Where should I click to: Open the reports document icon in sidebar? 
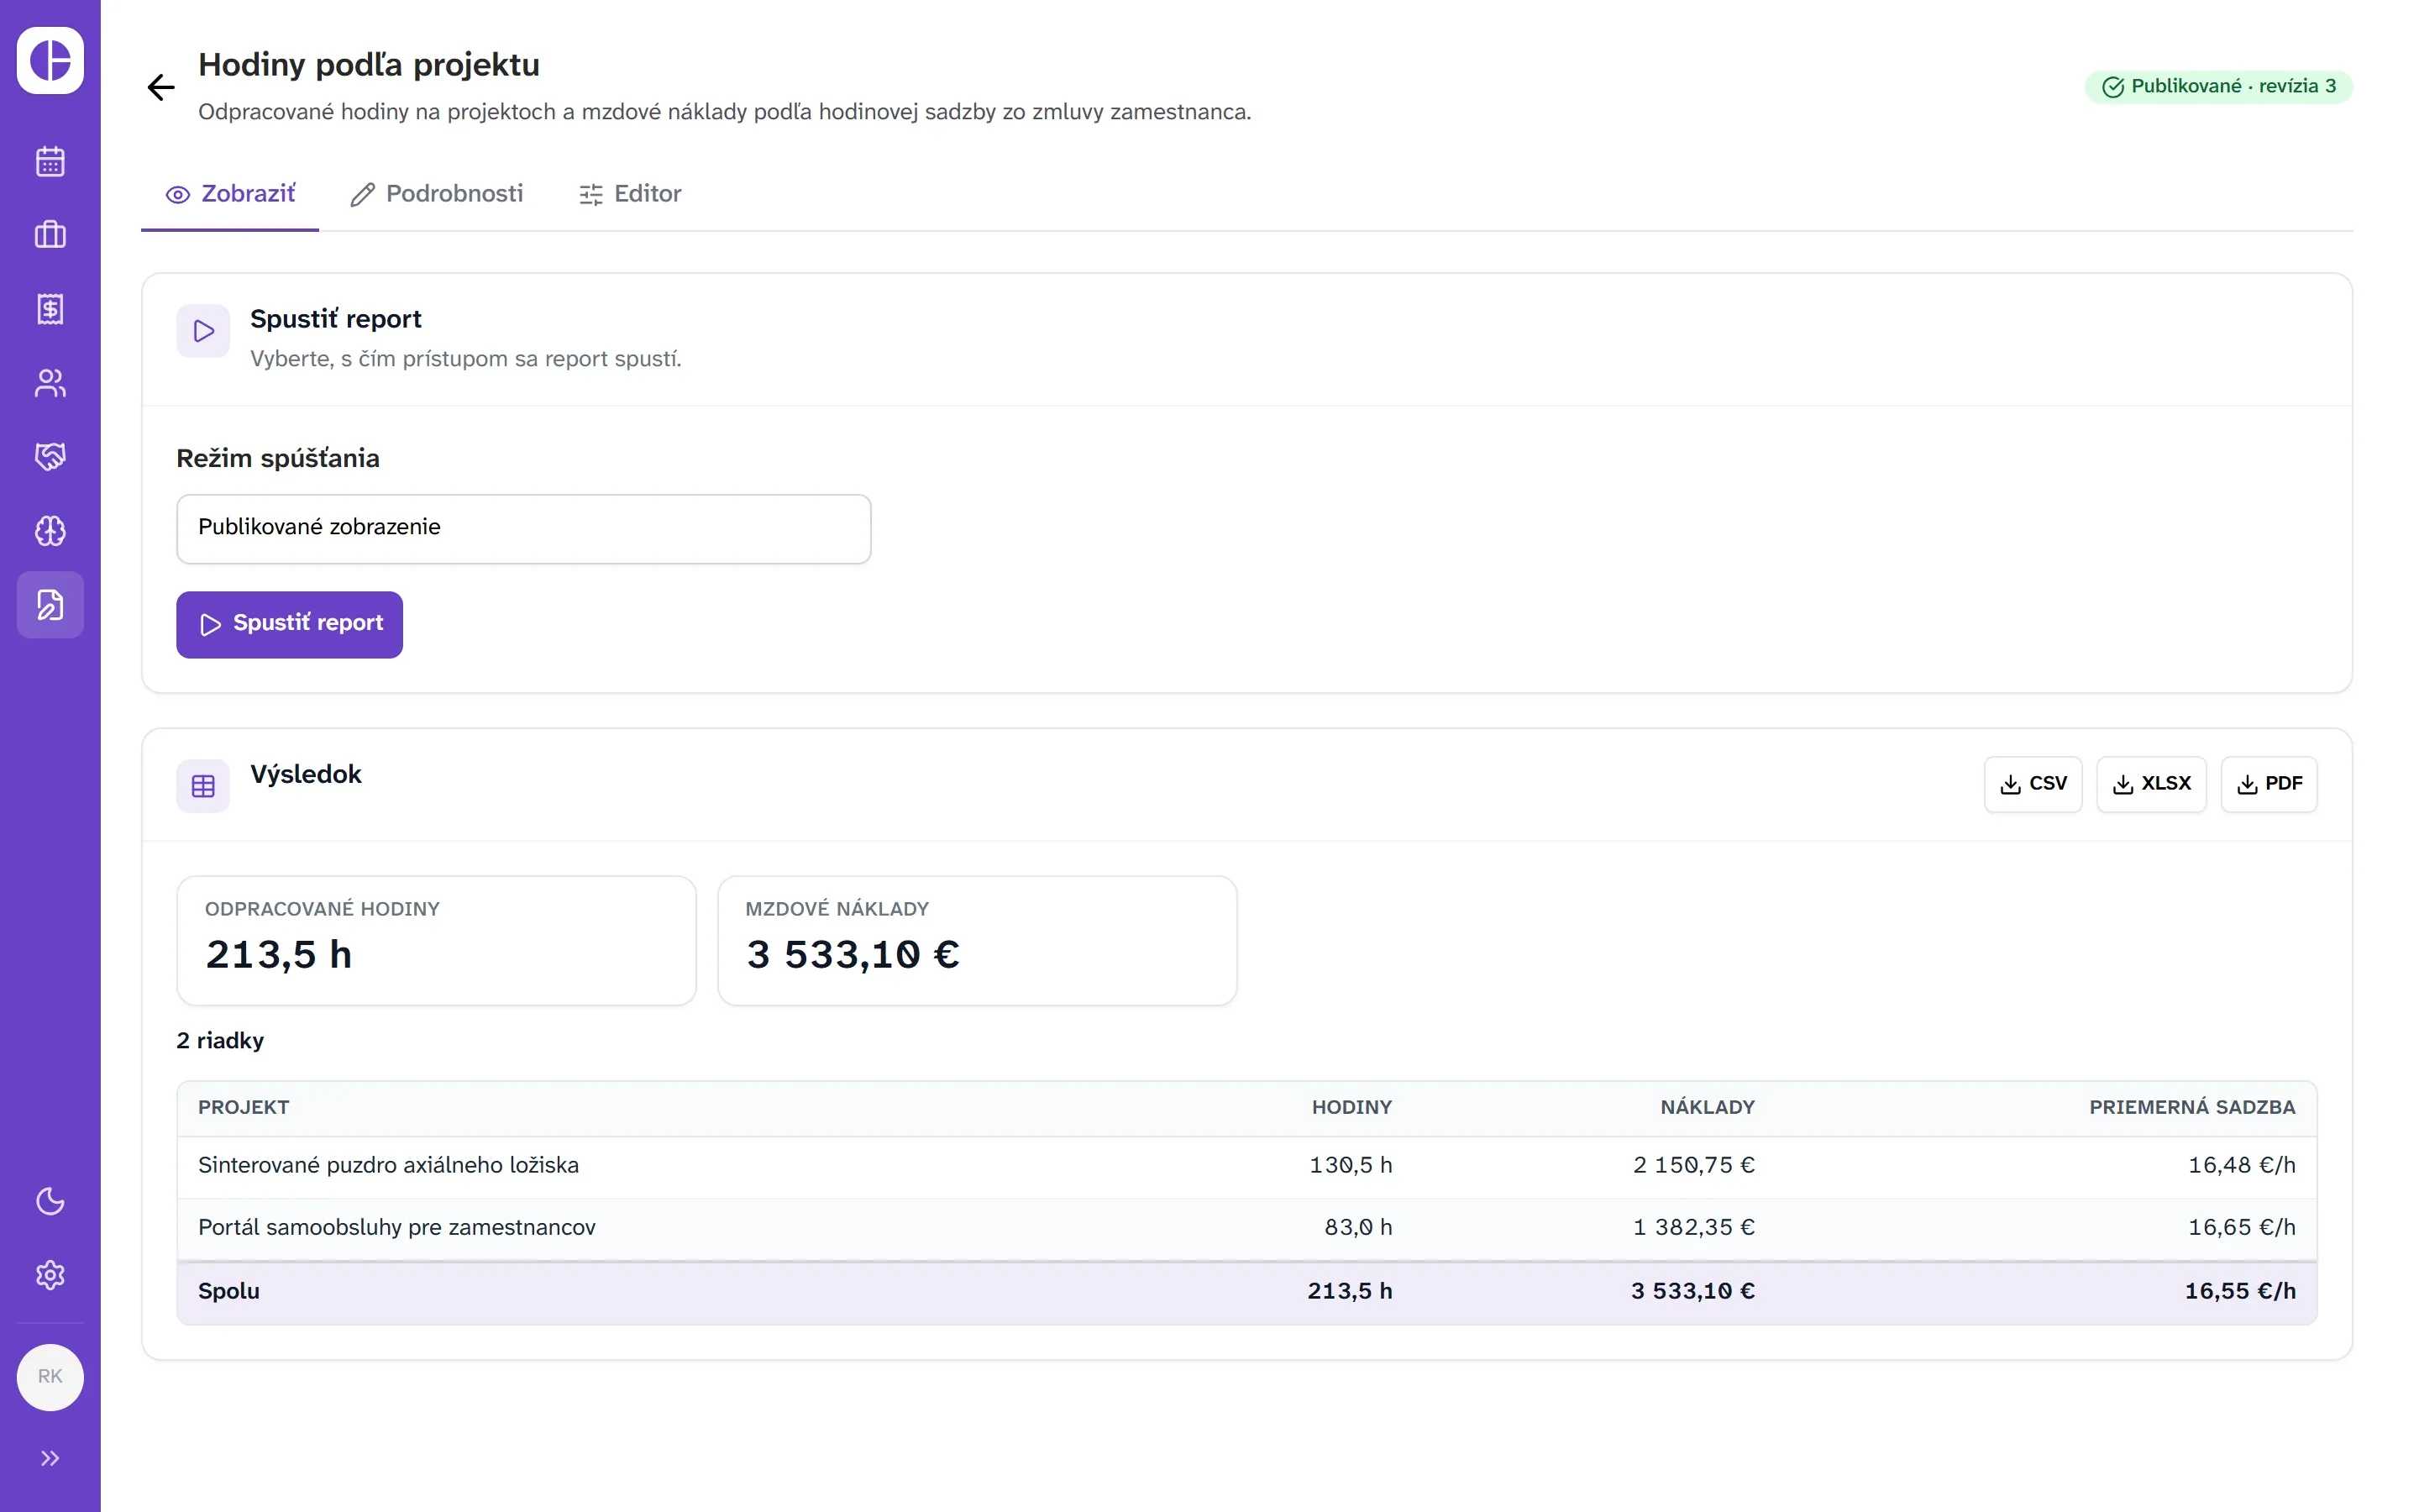tap(50, 605)
